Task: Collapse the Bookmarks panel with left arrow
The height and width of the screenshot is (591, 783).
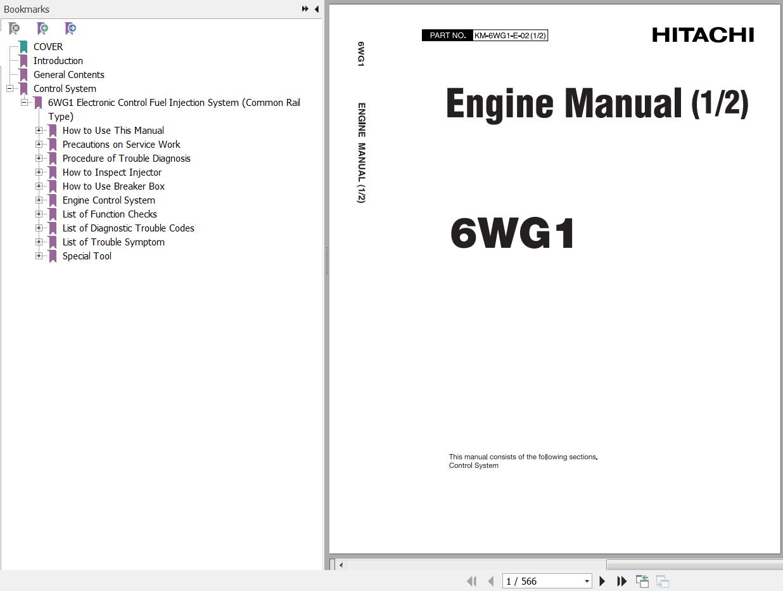Action: point(316,9)
